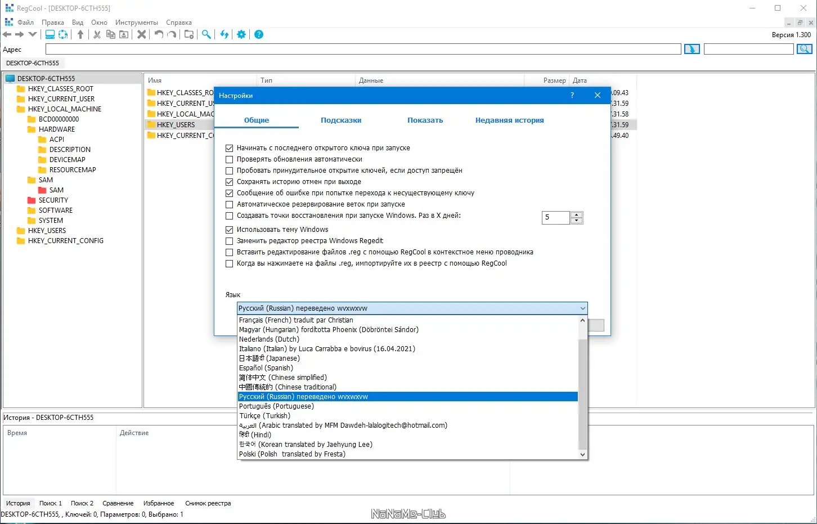Go forward using the toolbar forward arrow

(20, 34)
